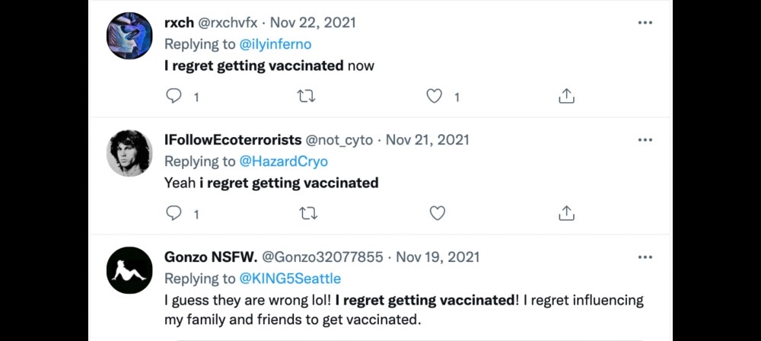Click the rxch display name
The width and height of the screenshot is (761, 341).
[x=180, y=23]
